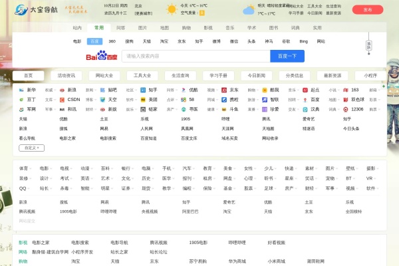
Task: Click tomorrow's cloudy weather icon
Action: tap(249, 10)
